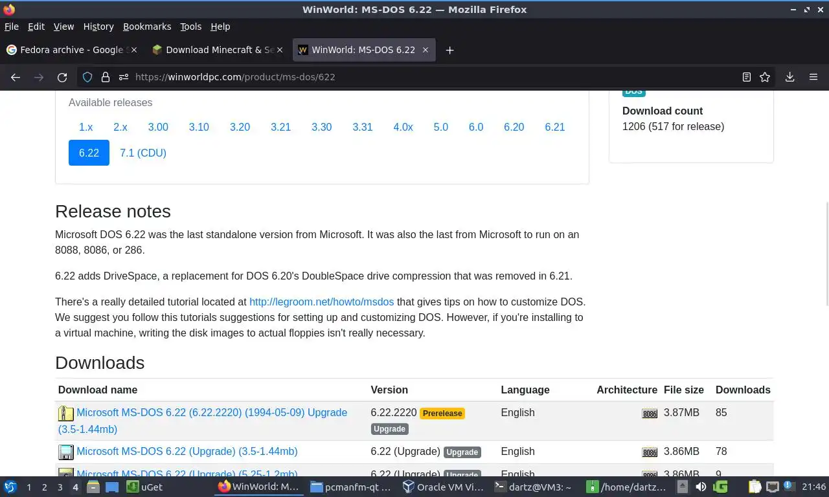Switch to the Oracle VM VirtualBox taskbar window
Image resolution: width=829 pixels, height=497 pixels.
(442, 487)
